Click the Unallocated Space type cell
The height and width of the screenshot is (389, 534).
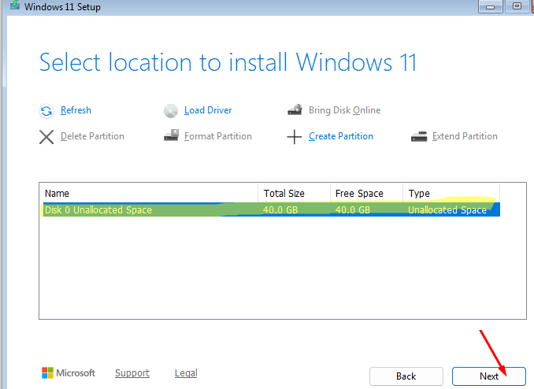[x=447, y=209]
